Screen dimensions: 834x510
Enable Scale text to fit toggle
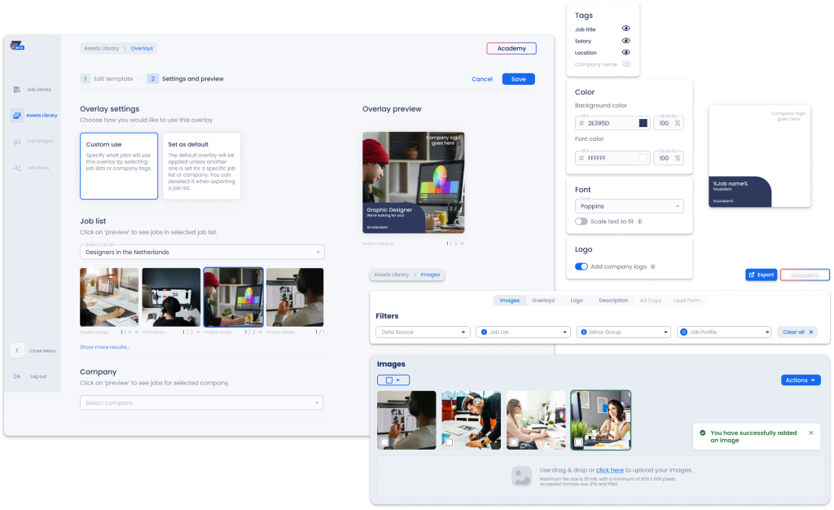click(x=581, y=222)
